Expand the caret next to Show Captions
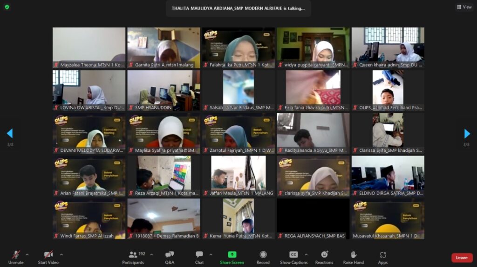This screenshot has width=477, height=267. [306, 254]
